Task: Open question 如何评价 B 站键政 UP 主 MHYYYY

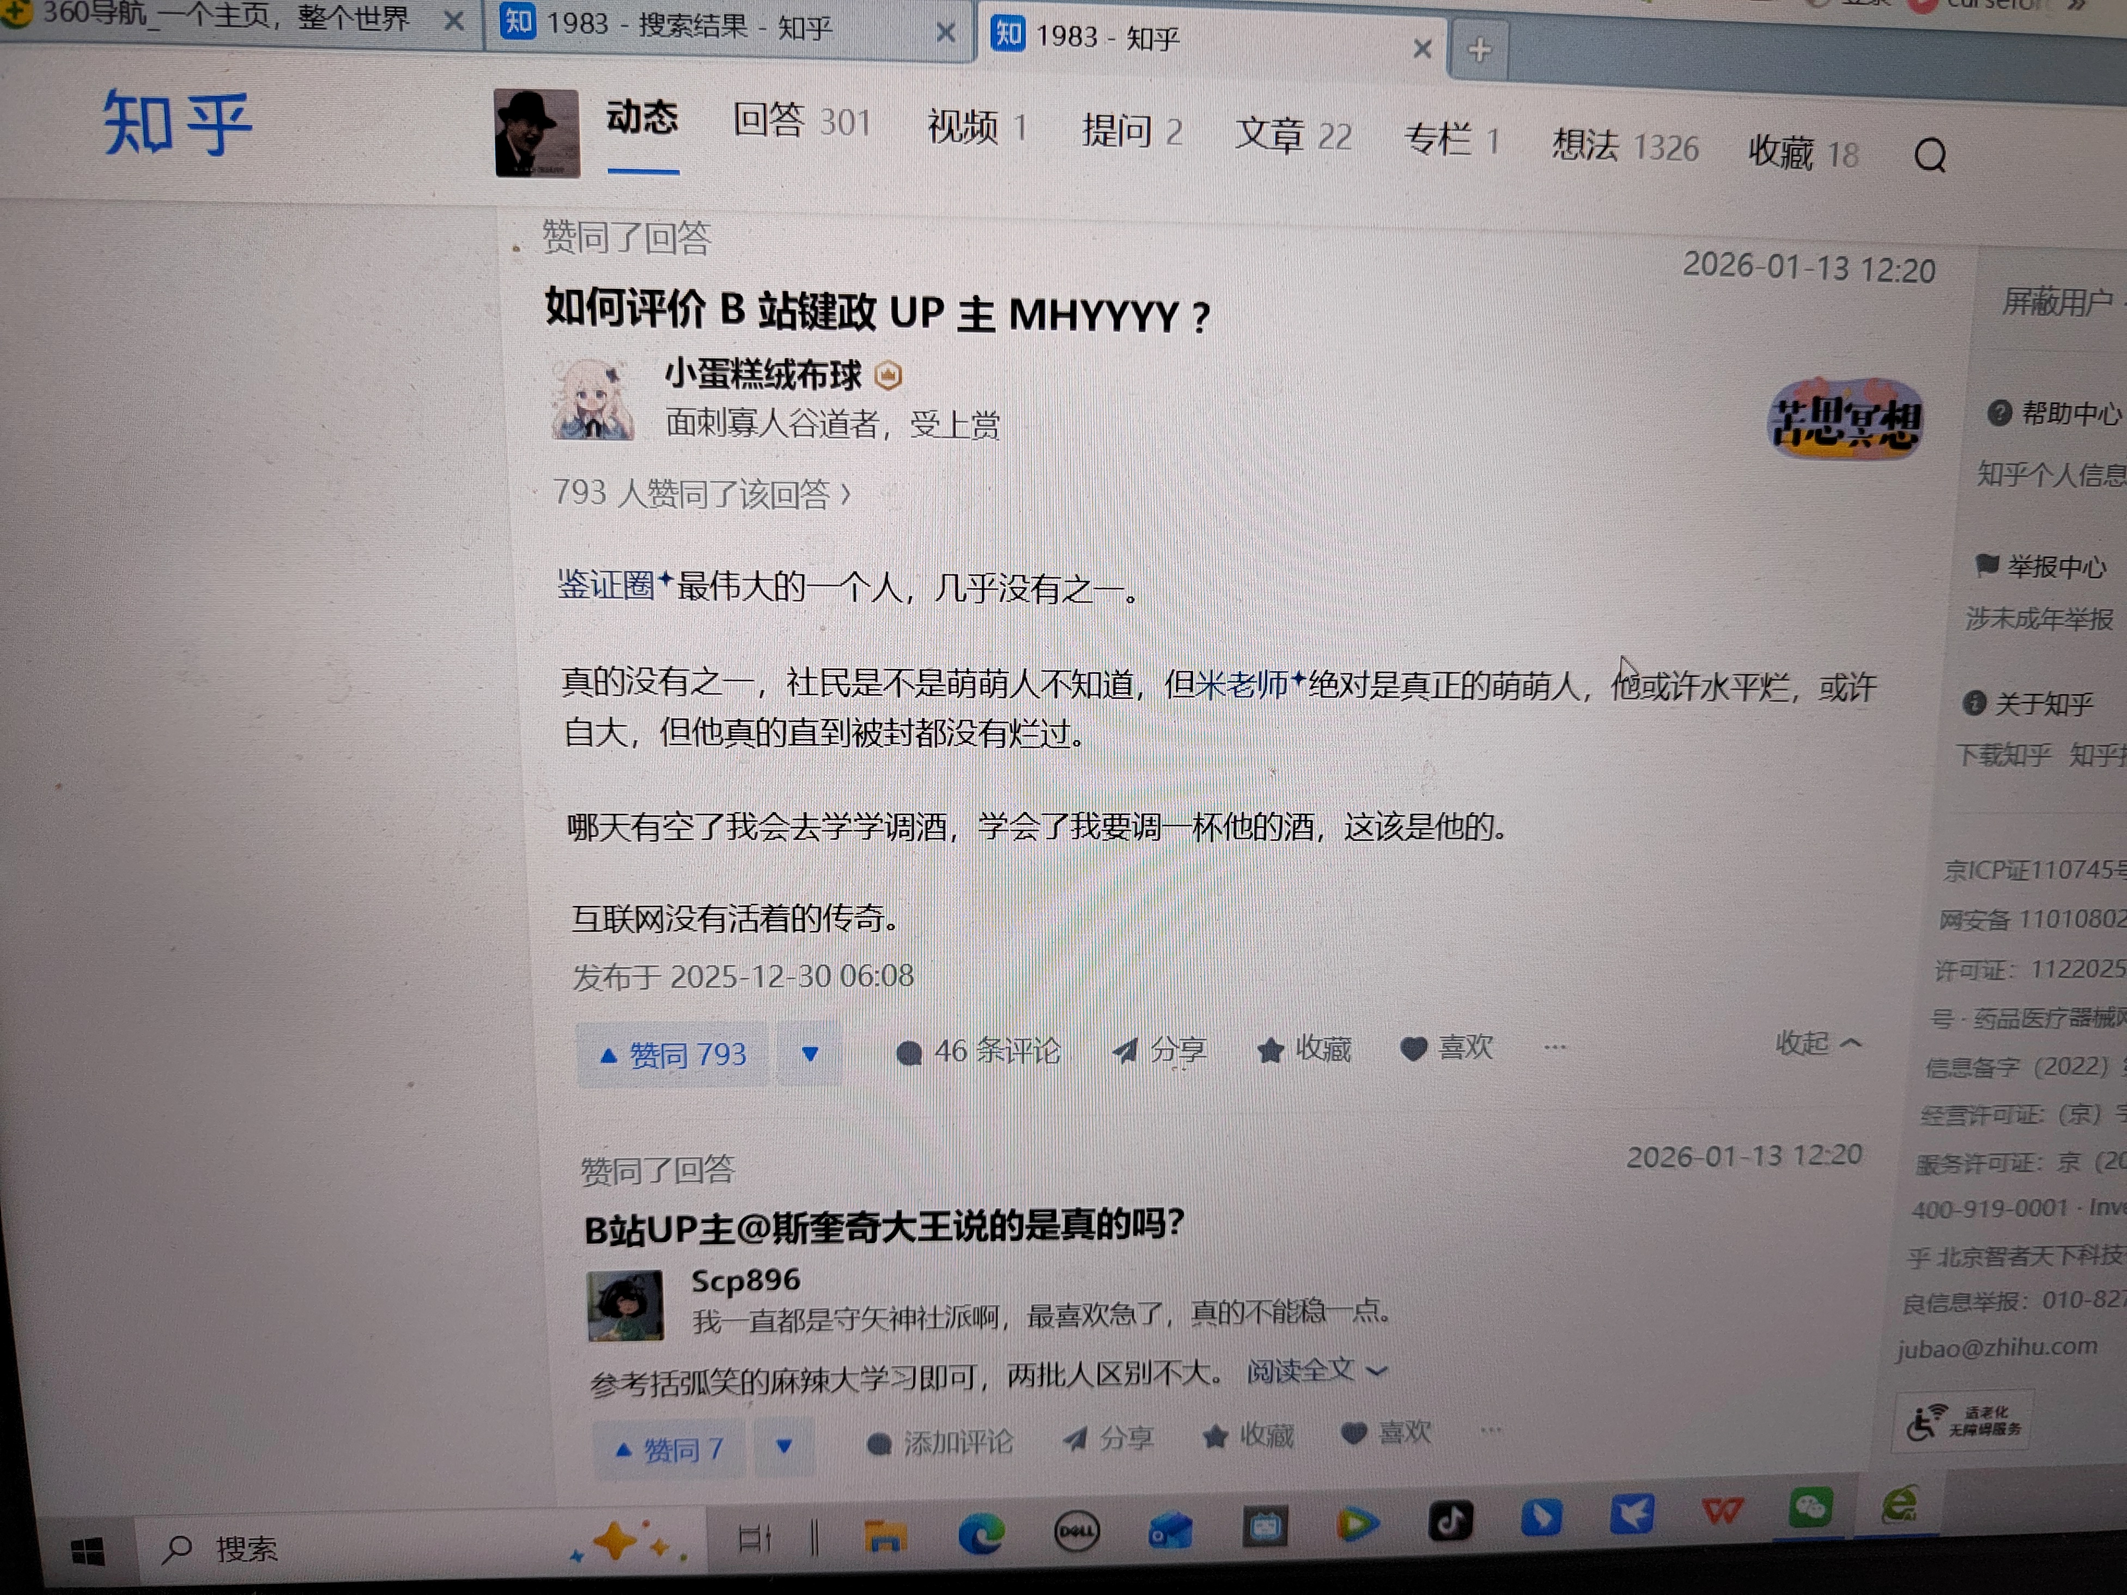Action: [x=876, y=313]
